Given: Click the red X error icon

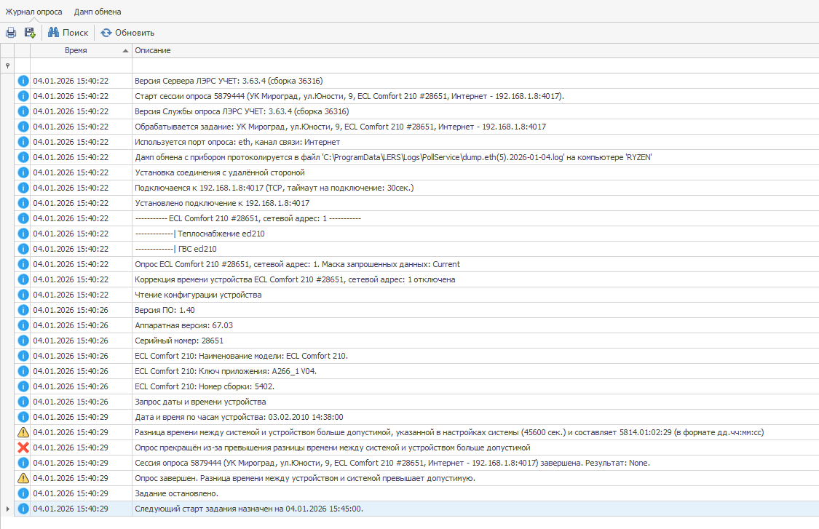Looking at the screenshot, I should [x=23, y=448].
